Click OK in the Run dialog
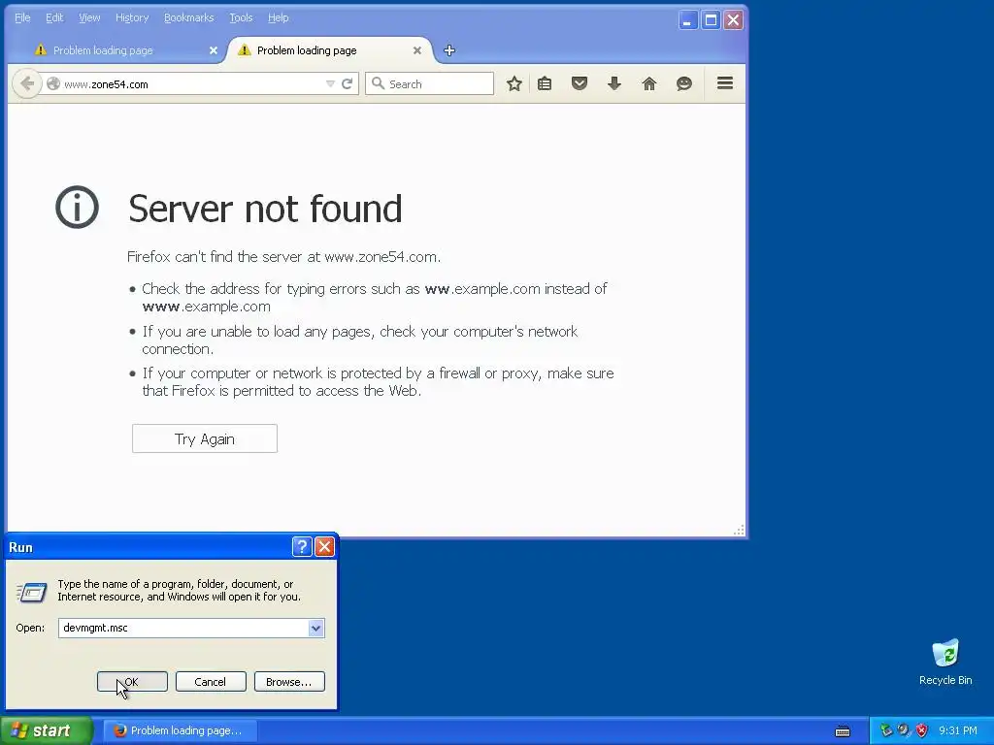This screenshot has height=745, width=994. coord(132,682)
